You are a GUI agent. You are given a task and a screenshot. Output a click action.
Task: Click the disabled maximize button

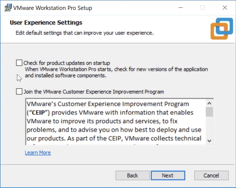(x=203, y=8)
